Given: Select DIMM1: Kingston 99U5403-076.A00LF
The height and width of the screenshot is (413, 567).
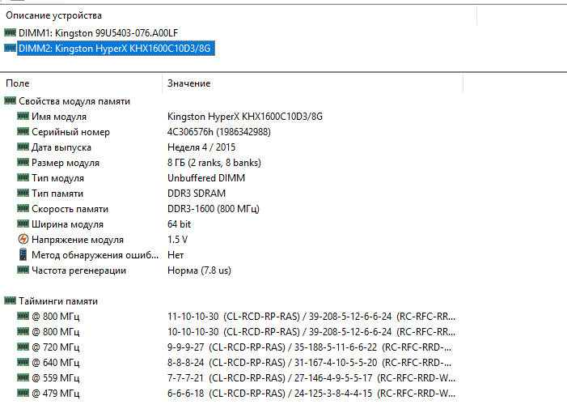Looking at the screenshot, I should [98, 32].
